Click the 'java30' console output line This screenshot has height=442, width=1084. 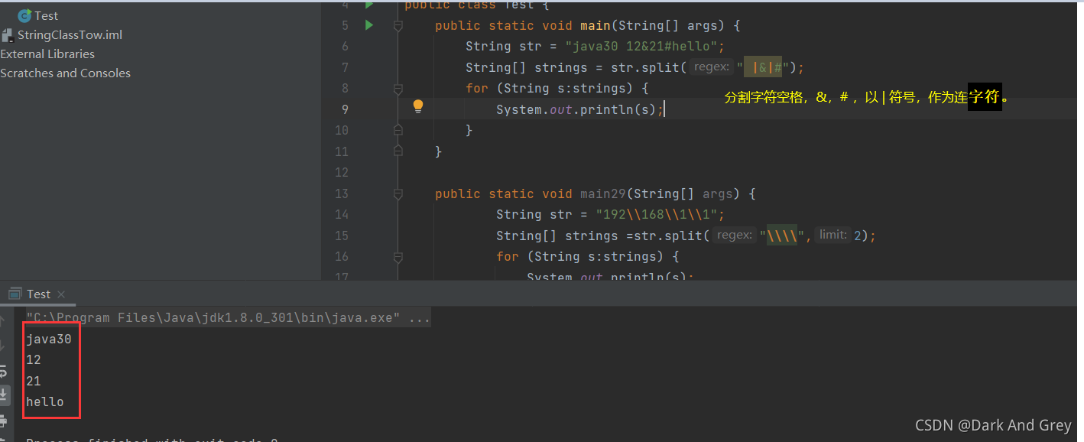click(x=49, y=339)
